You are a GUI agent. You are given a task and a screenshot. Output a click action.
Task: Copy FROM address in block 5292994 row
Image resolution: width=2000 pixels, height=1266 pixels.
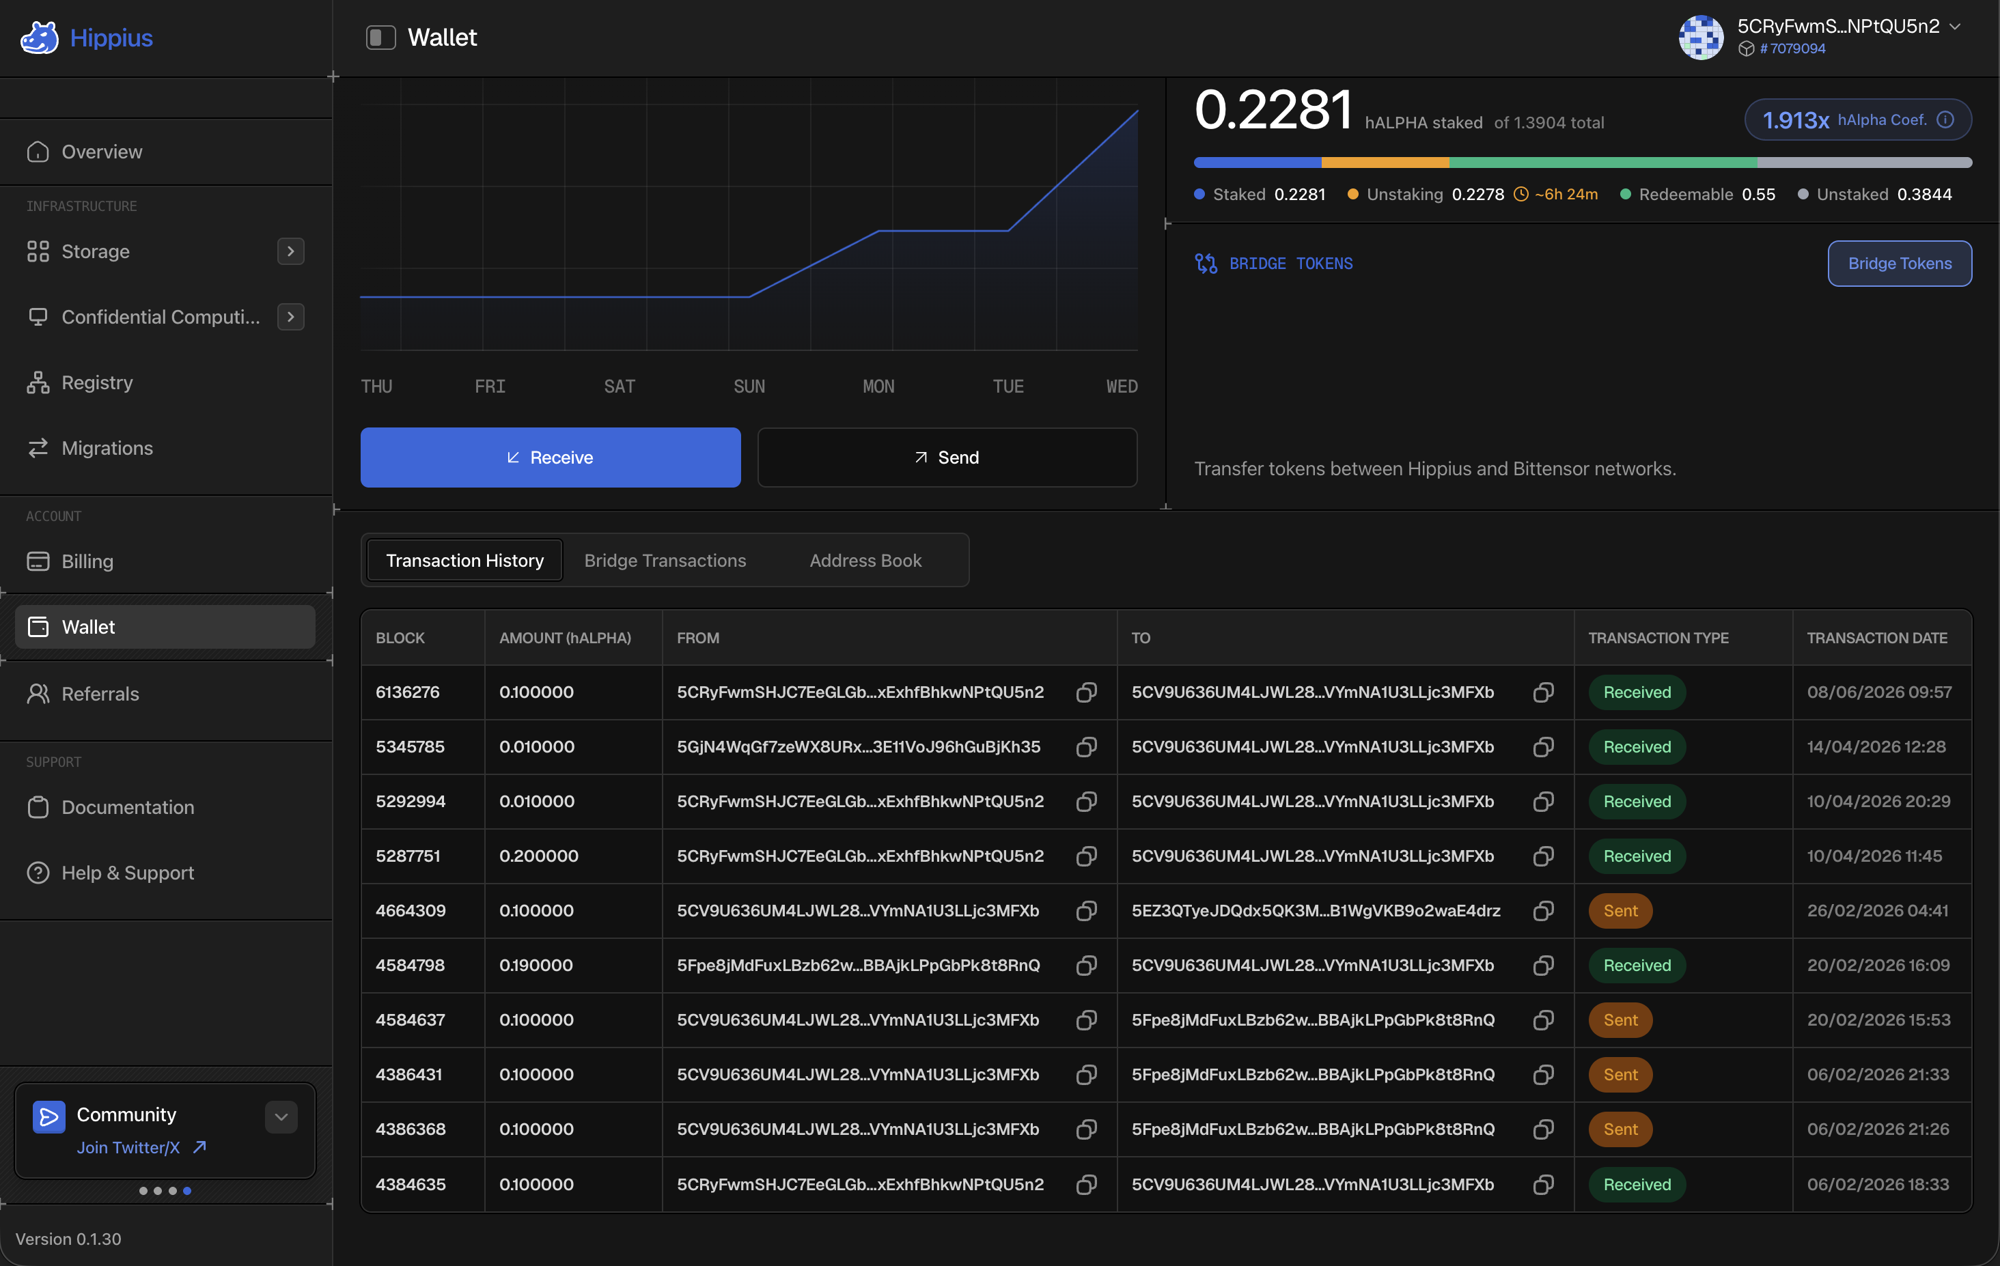[x=1085, y=801]
